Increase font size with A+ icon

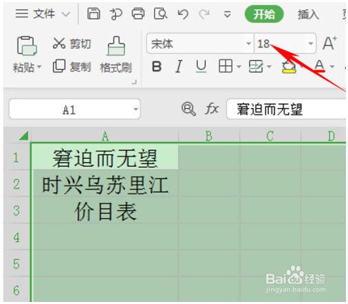(329, 43)
